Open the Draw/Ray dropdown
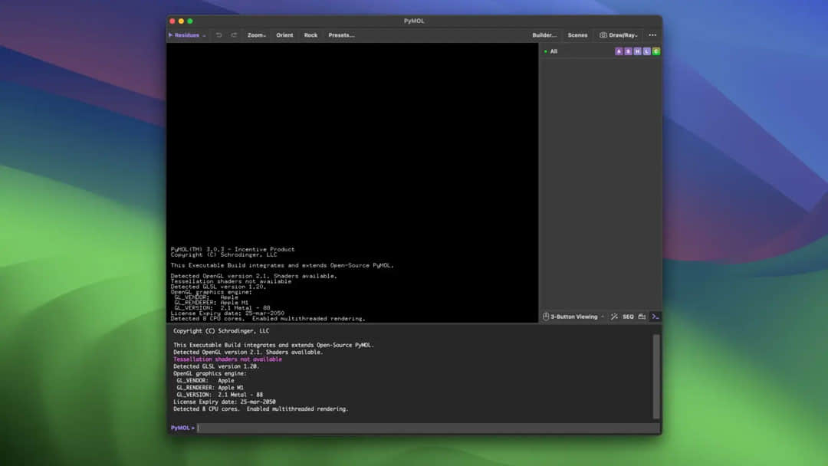Viewport: 828px width, 466px height. coord(619,35)
